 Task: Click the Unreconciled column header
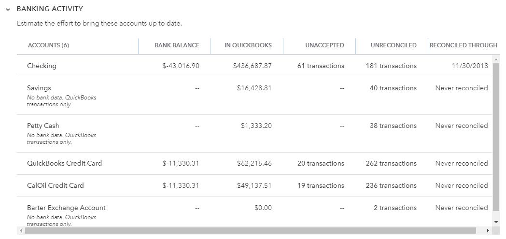tap(394, 45)
